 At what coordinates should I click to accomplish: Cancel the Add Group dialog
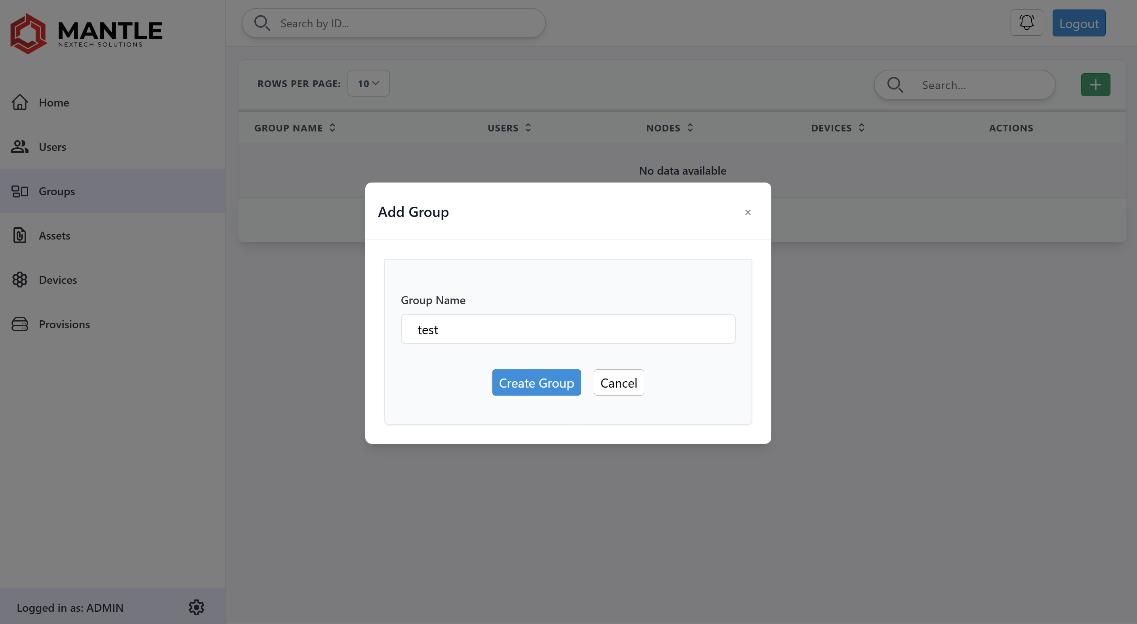click(619, 382)
